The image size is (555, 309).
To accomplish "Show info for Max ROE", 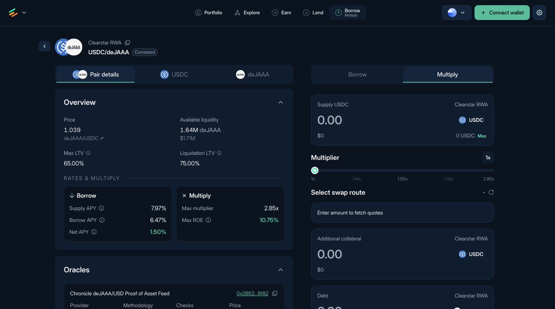I will (x=208, y=220).
